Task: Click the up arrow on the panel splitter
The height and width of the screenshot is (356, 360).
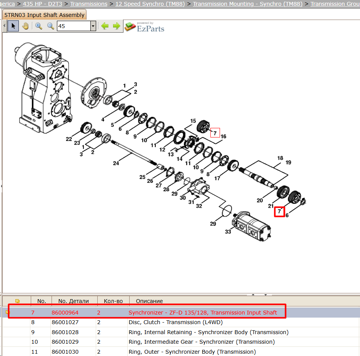Action: pyautogui.click(x=253, y=295)
